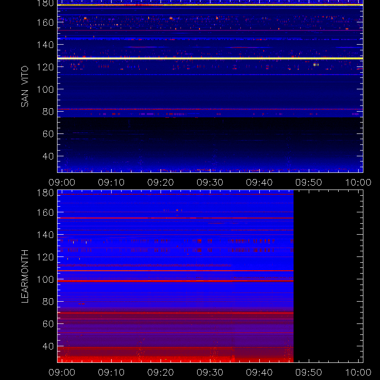Click the 09:40 label under Learmonth plot
Image resolution: width=380 pixels, height=380 pixels.
pyautogui.click(x=259, y=372)
